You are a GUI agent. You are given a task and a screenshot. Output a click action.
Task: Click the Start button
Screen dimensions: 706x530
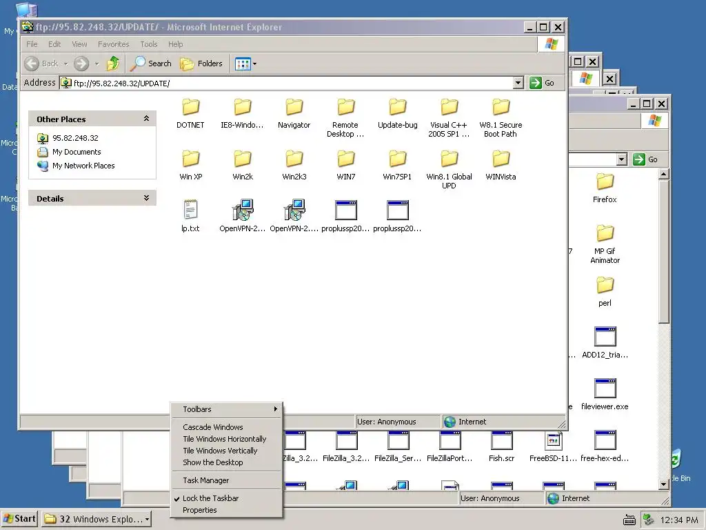click(x=19, y=519)
